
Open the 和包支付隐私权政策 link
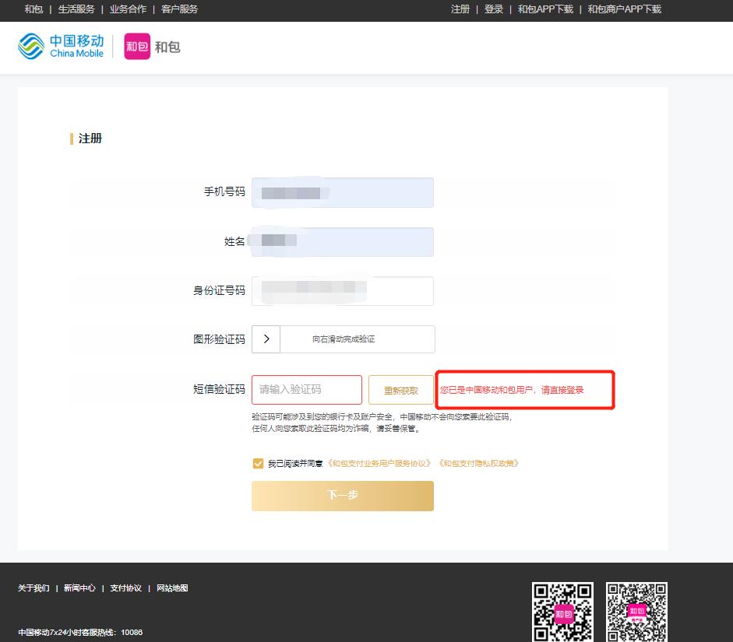tap(479, 463)
